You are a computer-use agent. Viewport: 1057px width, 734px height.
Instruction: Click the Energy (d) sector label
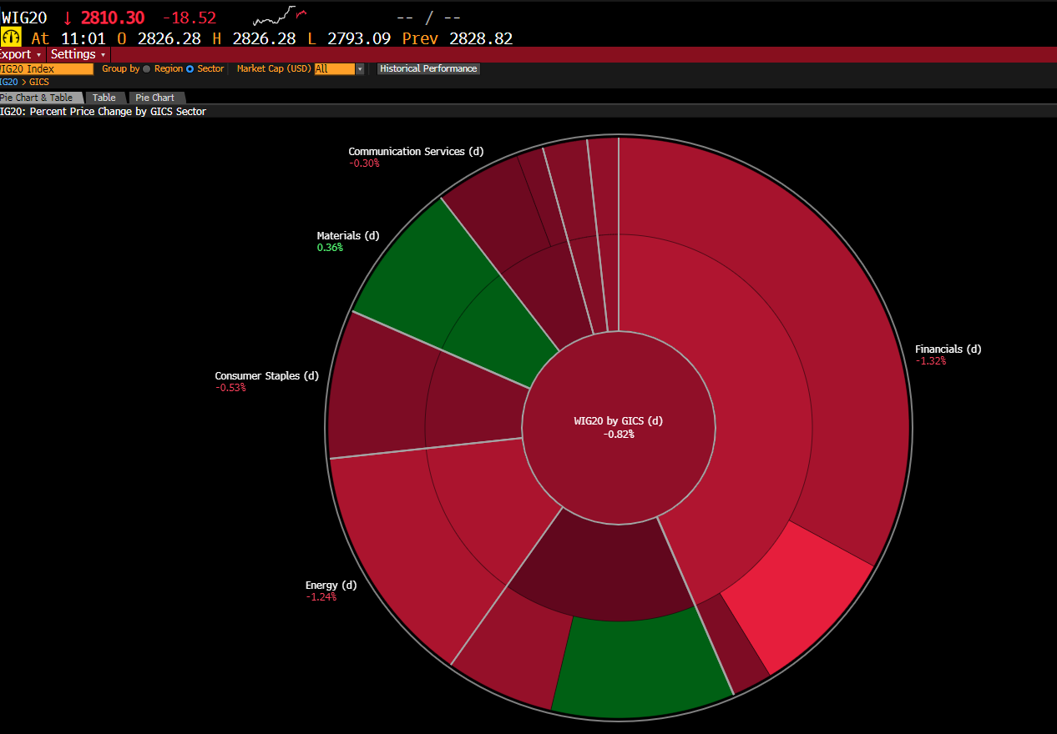point(331,586)
